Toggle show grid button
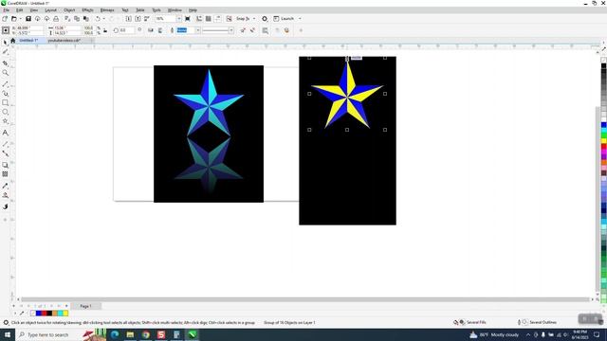607x341 pixels. coord(209,19)
